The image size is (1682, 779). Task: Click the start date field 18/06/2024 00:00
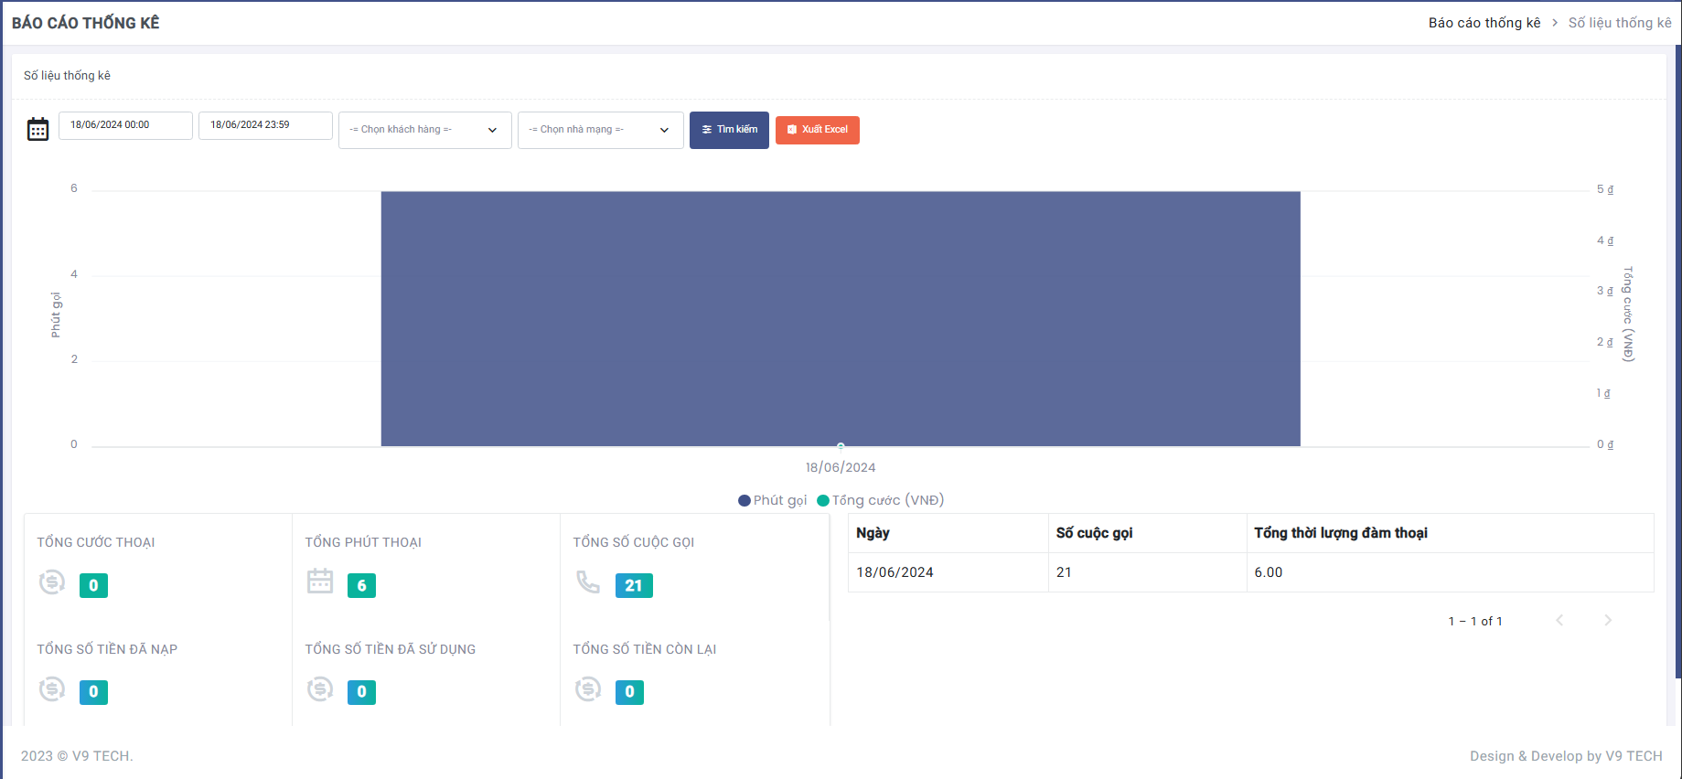point(125,125)
